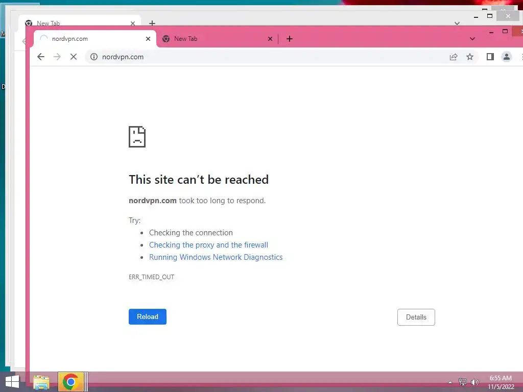View site information icon in address bar
Screen dimensions: 523x392
pos(94,57)
